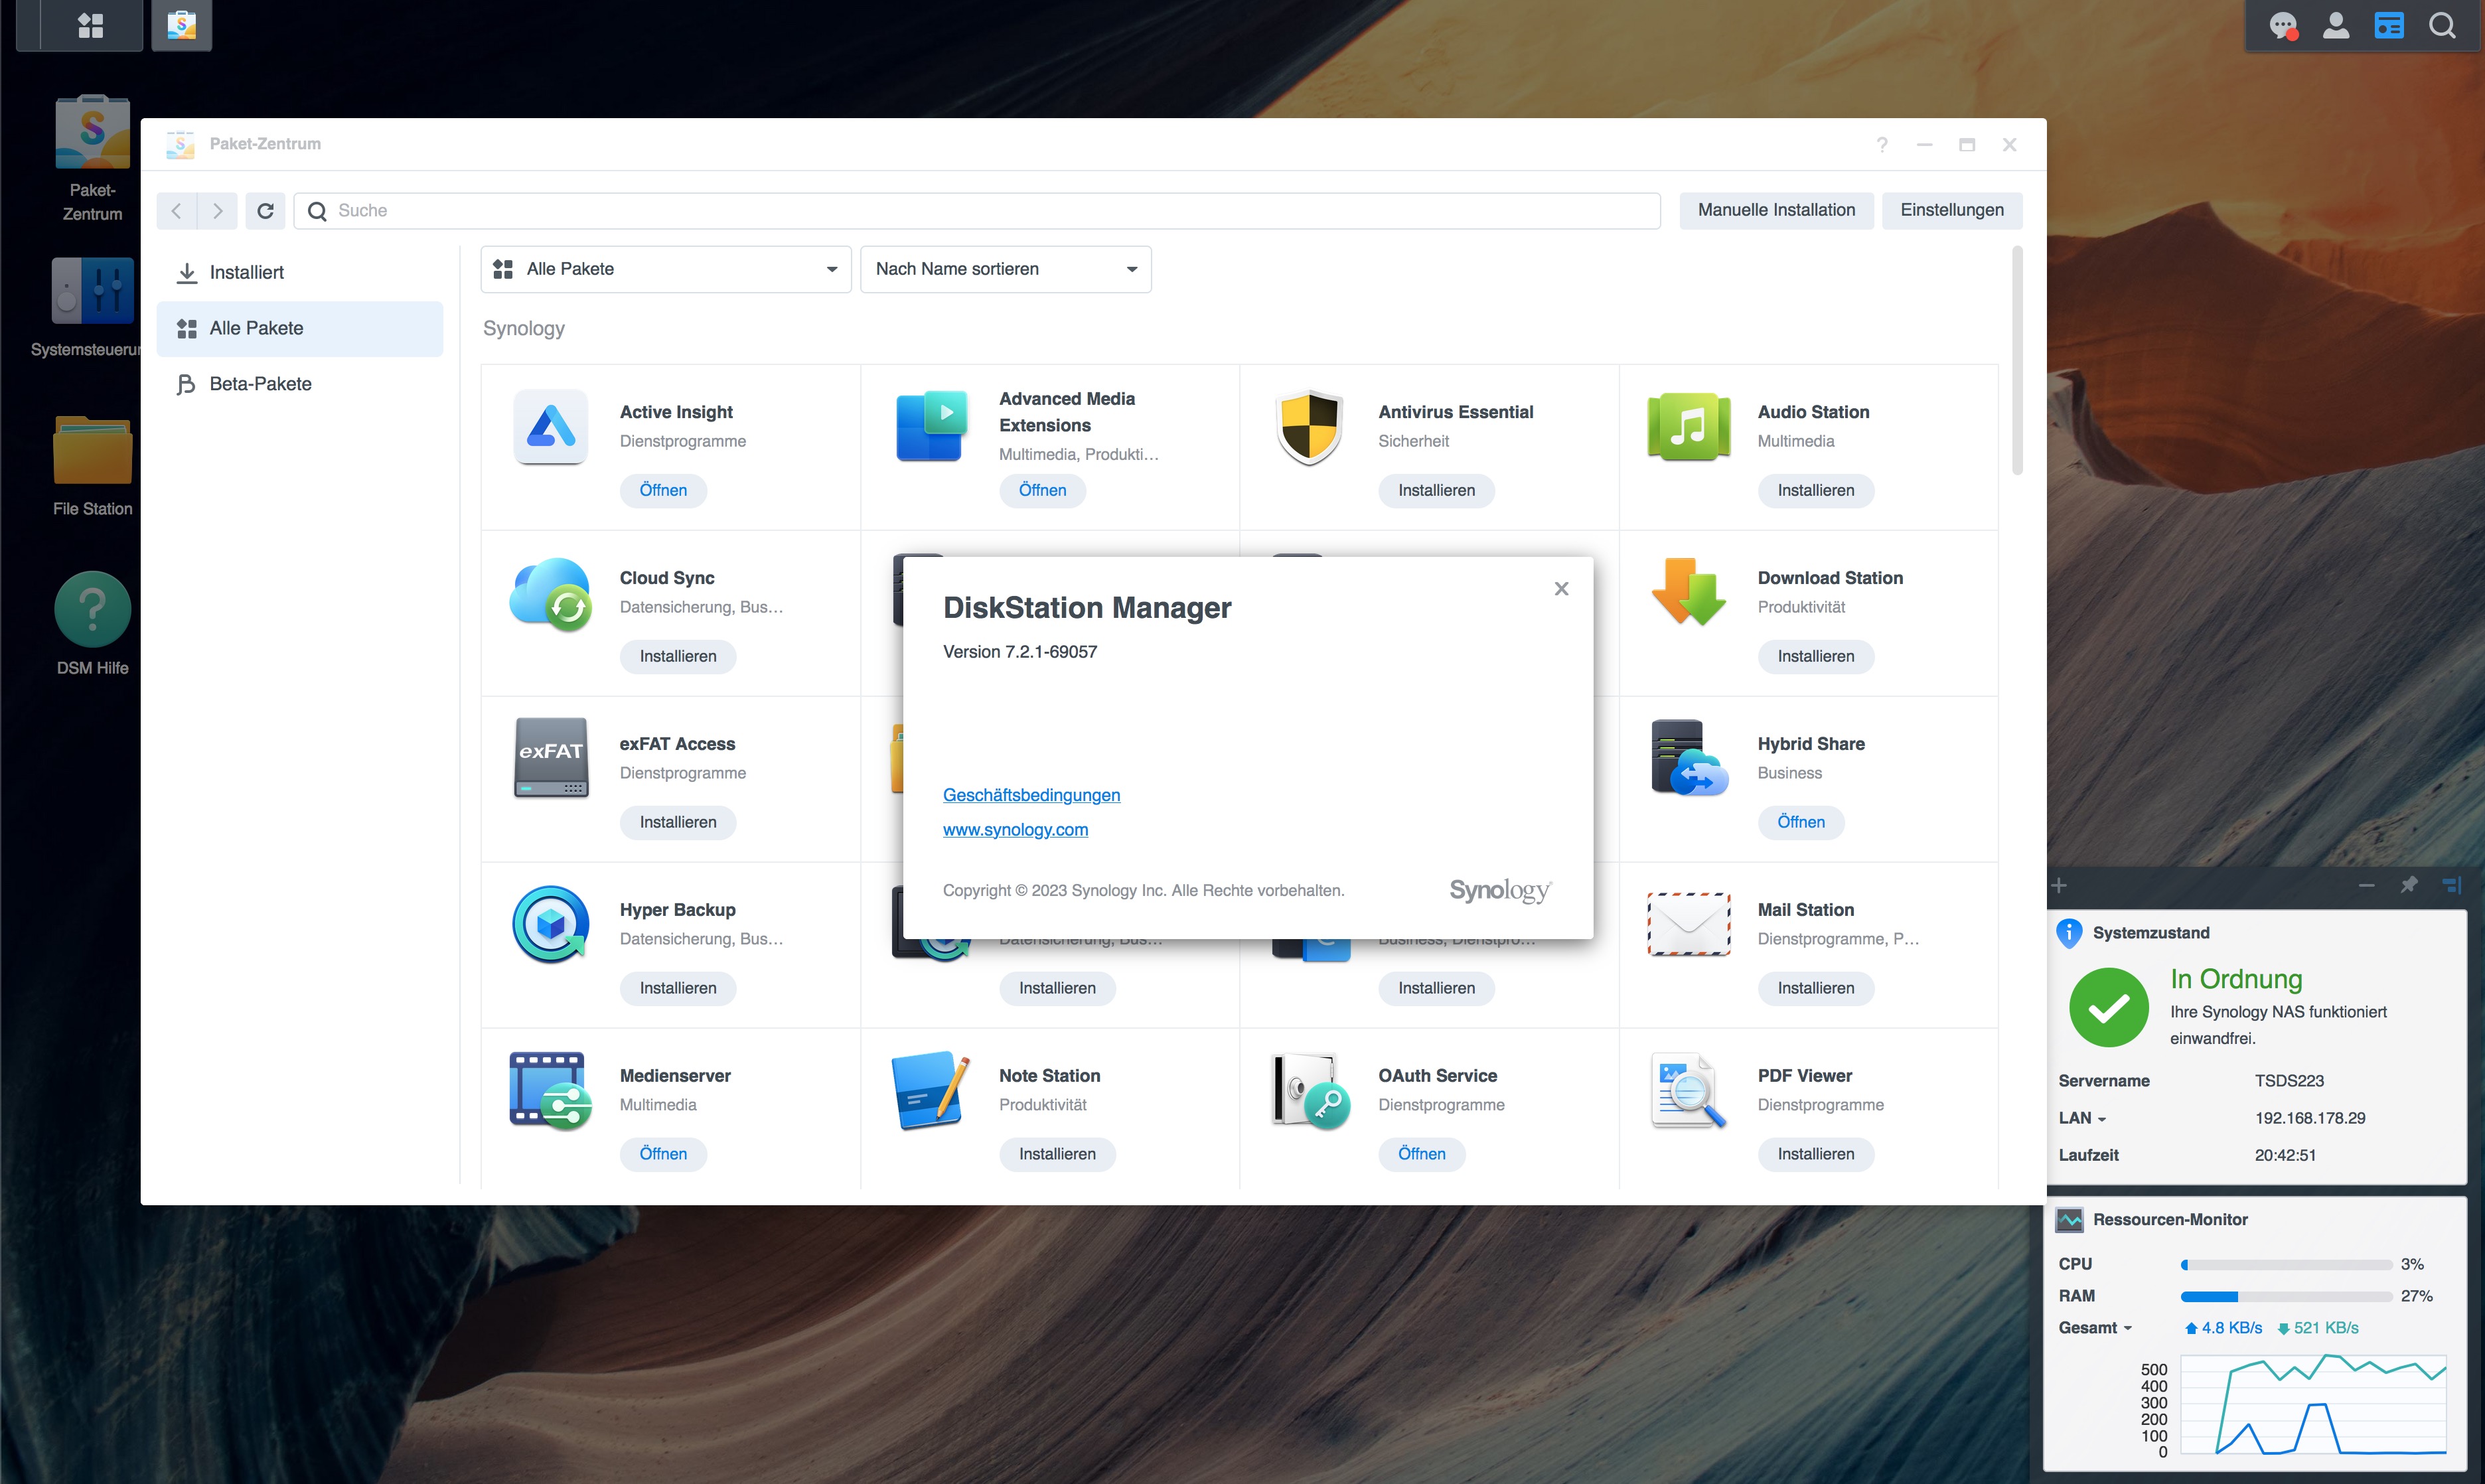Click the notifications chat bubble icon
This screenshot has width=2485, height=1484.
(2282, 25)
